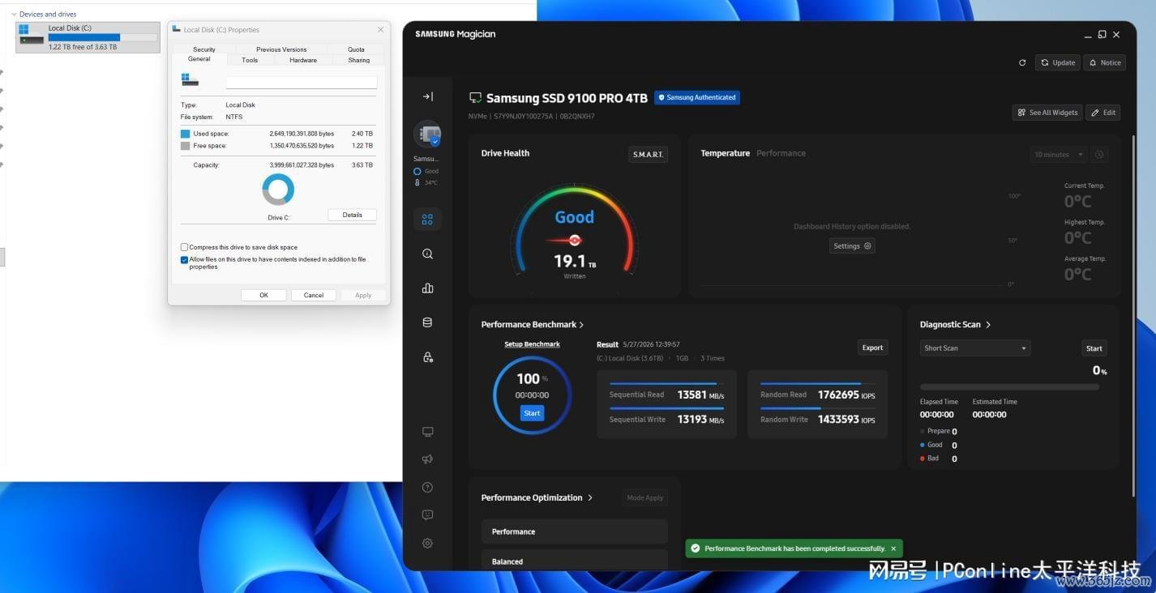This screenshot has width=1156, height=593.
Task: Click Settings button for Dashboard History
Action: [852, 246]
